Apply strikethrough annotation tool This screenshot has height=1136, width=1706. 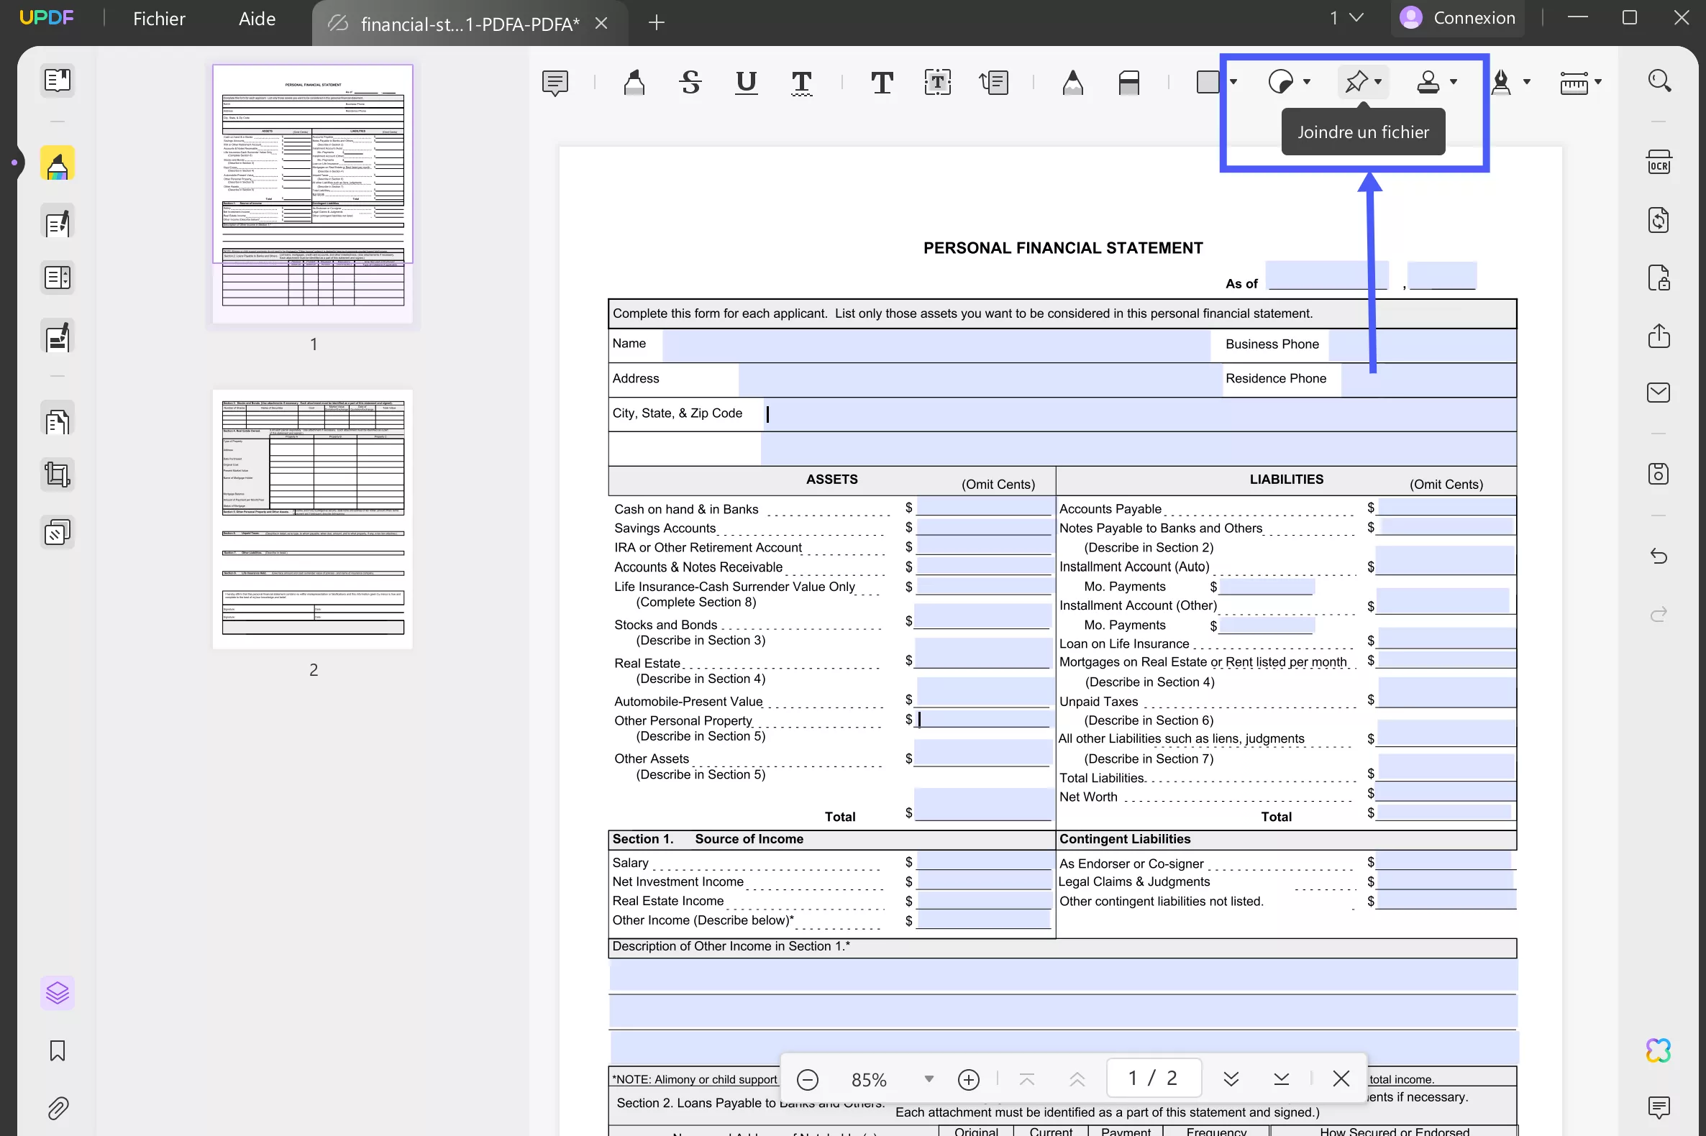690,82
